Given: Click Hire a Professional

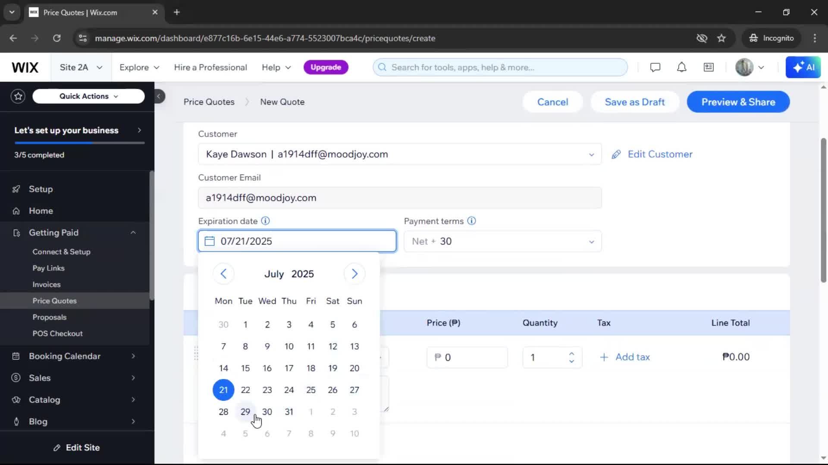Looking at the screenshot, I should (210, 68).
